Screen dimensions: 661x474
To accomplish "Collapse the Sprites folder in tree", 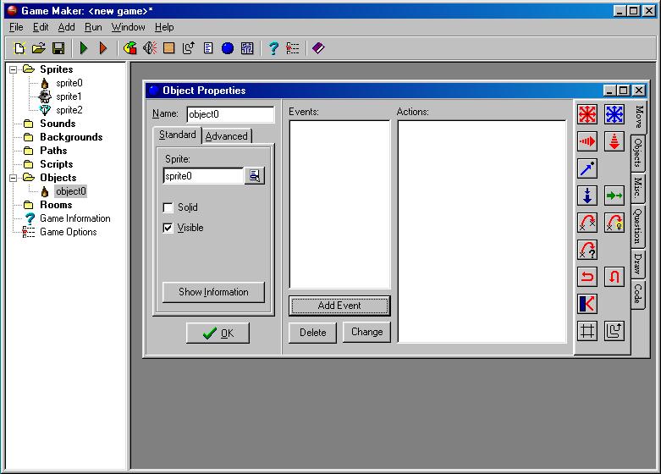I will 14,69.
